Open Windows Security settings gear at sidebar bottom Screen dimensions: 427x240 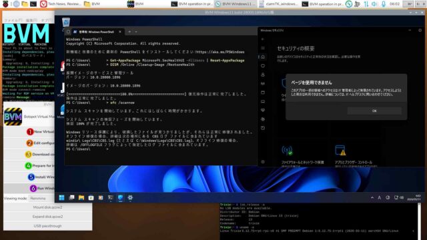(263, 162)
